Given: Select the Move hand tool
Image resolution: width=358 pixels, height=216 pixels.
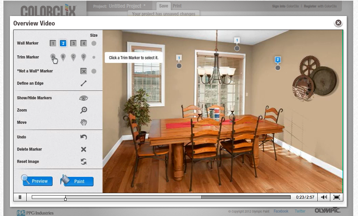Looking at the screenshot, I should point(84,122).
